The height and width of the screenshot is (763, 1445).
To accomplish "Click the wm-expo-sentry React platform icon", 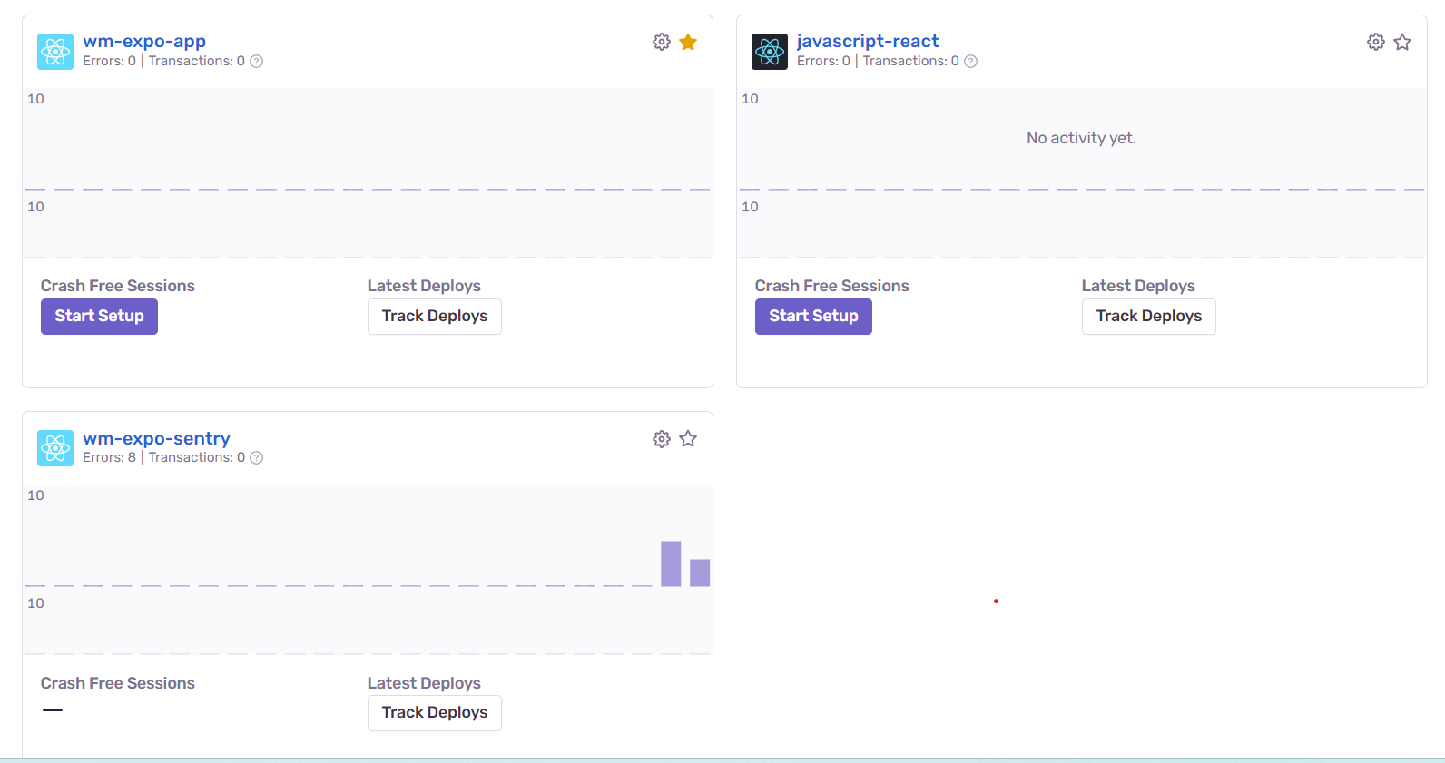I will click(55, 448).
